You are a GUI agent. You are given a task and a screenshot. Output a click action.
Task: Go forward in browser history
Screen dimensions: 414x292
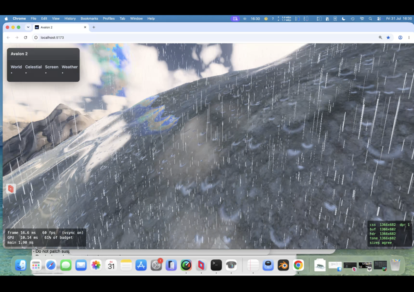pos(17,38)
